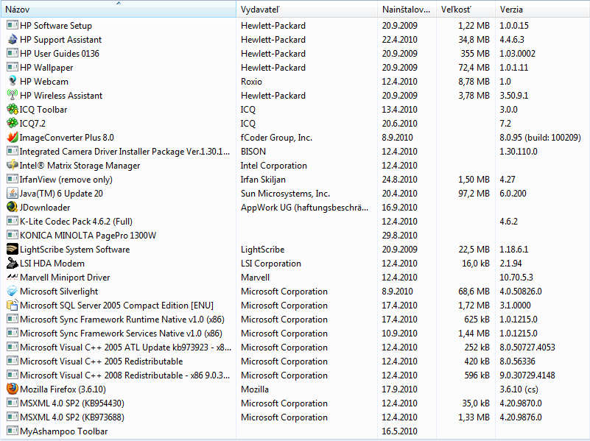Select Mozilla Firefox (3.6.10) name
Image resolution: width=590 pixels, height=441 pixels.
coord(63,389)
